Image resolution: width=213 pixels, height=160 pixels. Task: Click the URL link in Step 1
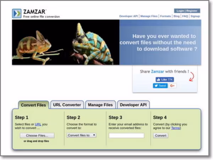click(38, 124)
